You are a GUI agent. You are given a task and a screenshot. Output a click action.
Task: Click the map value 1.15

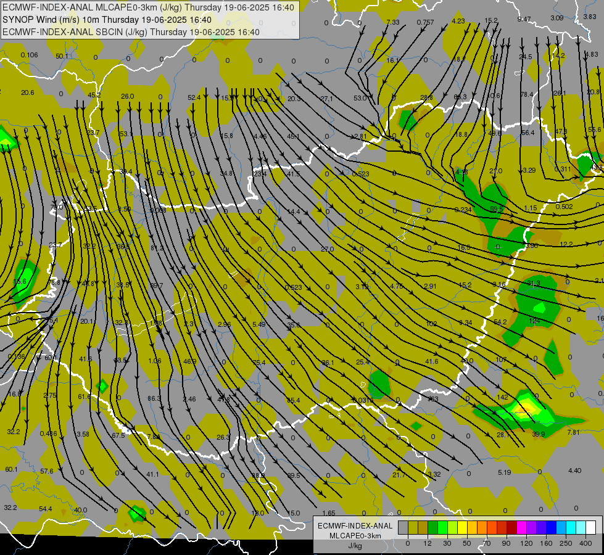tap(531, 208)
